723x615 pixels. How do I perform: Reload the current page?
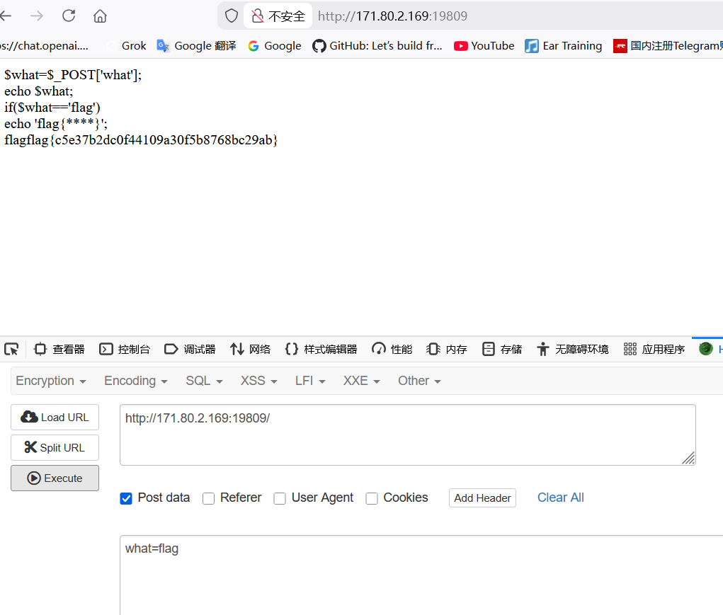pyautogui.click(x=68, y=16)
